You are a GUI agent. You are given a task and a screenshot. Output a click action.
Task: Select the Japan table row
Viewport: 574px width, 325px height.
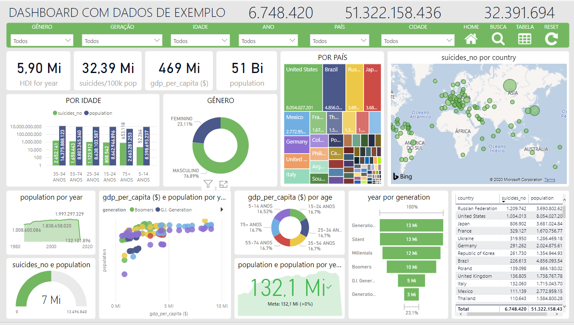tap(510, 224)
